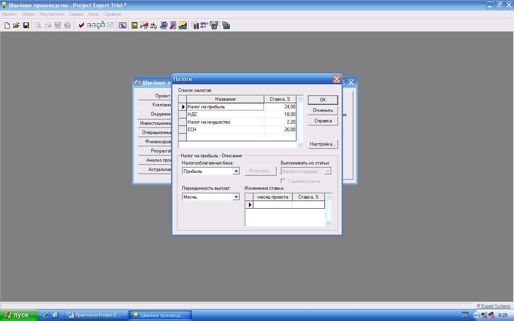Click the tax list scrollbar down arrow
514x321 pixels.
300,145
